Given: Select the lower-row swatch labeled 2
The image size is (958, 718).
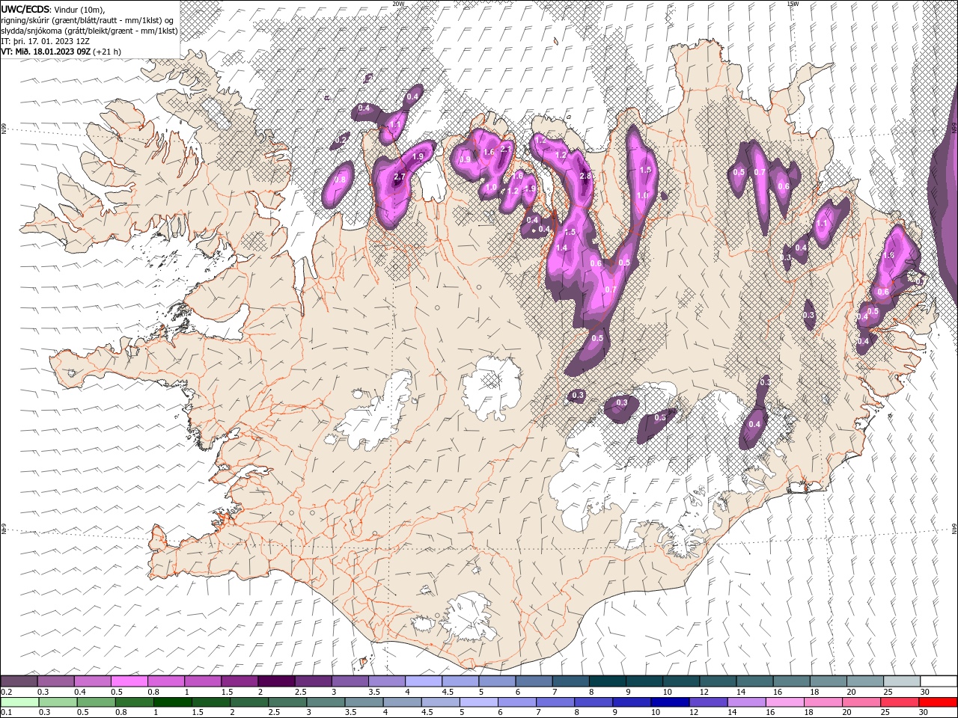Looking at the screenshot, I should (x=248, y=702).
